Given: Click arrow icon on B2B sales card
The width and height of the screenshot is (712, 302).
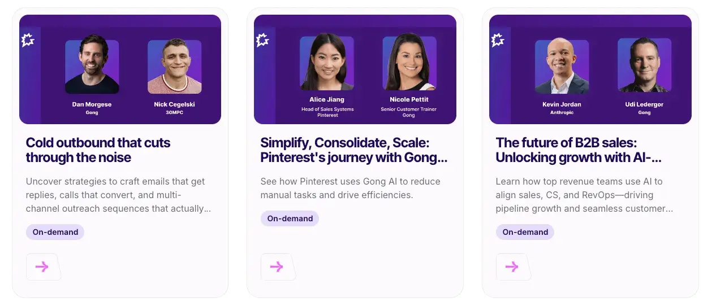Looking at the screenshot, I should point(513,267).
